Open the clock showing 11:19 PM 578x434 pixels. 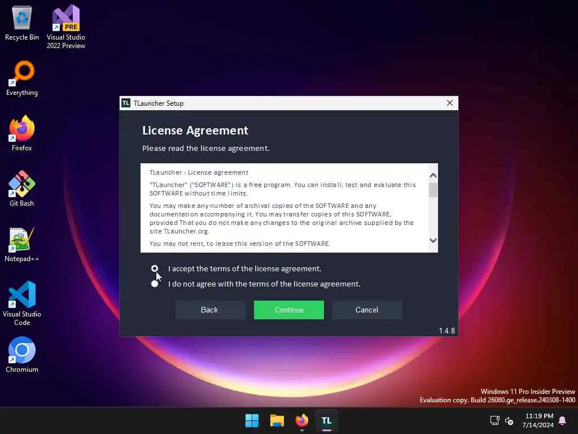pos(538,420)
